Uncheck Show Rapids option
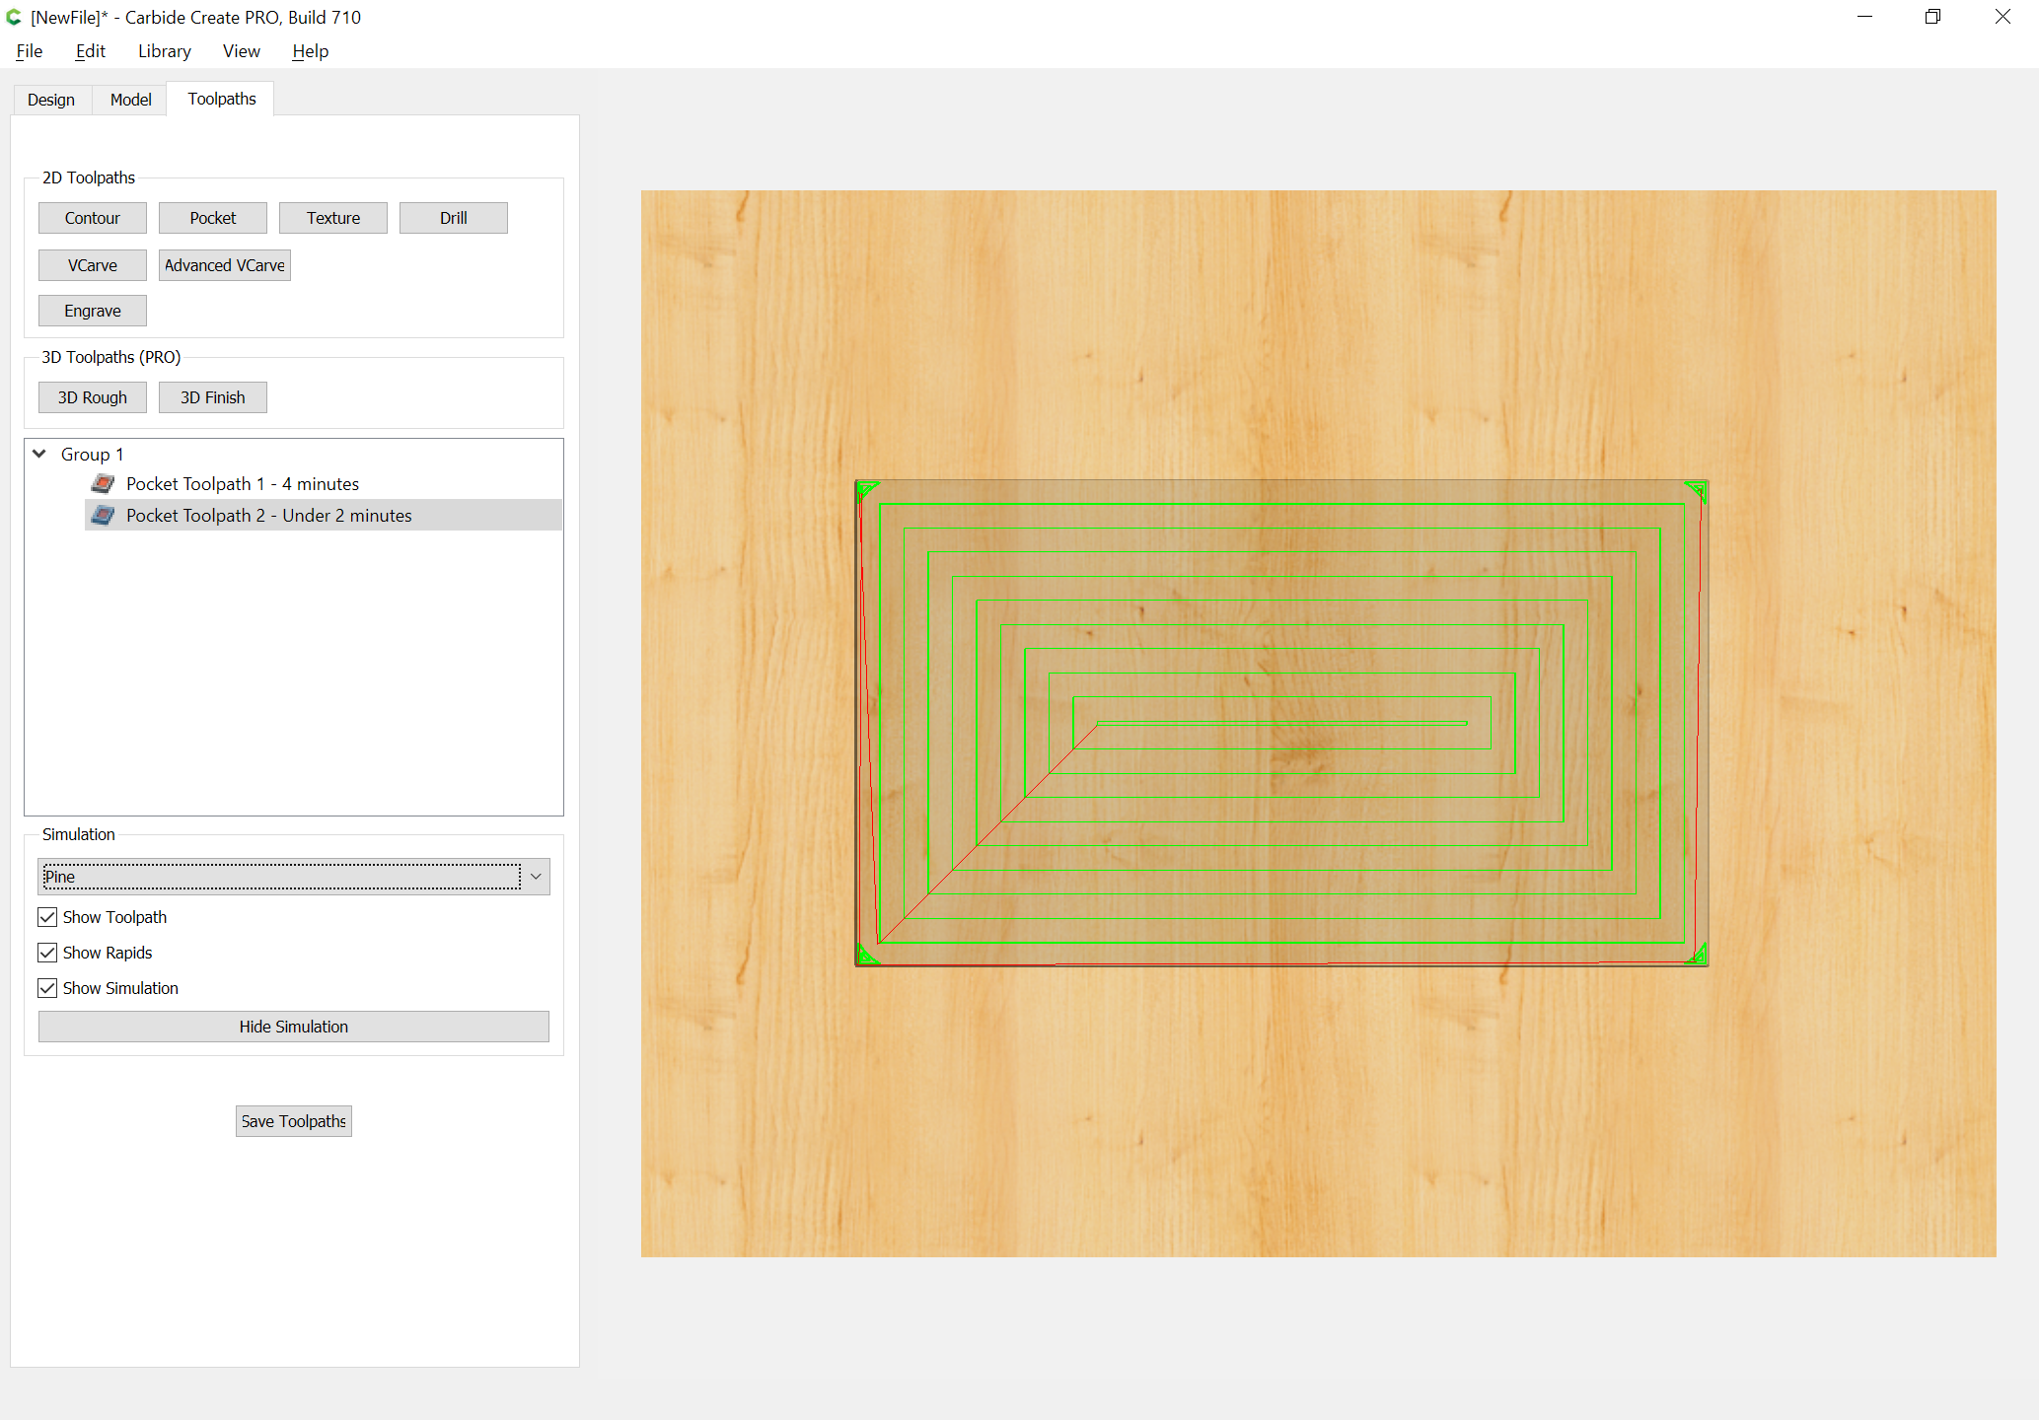This screenshot has height=1420, width=2039. 47,953
